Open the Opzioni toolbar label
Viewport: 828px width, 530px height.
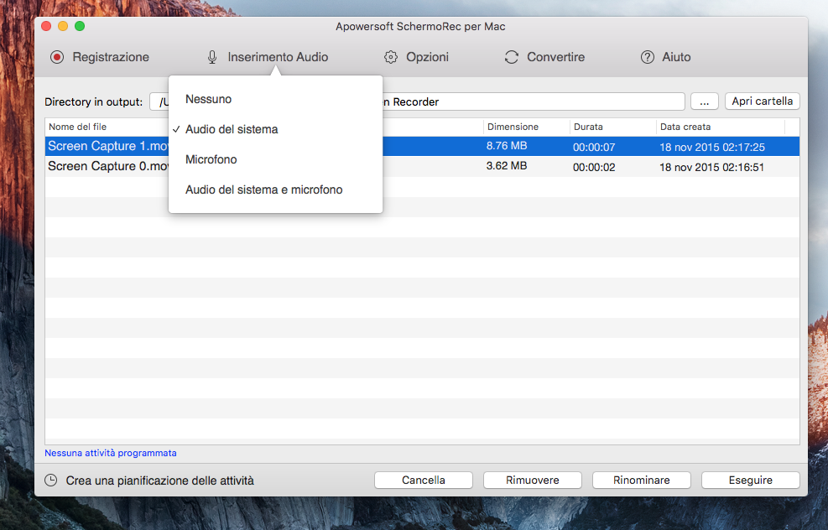[427, 57]
